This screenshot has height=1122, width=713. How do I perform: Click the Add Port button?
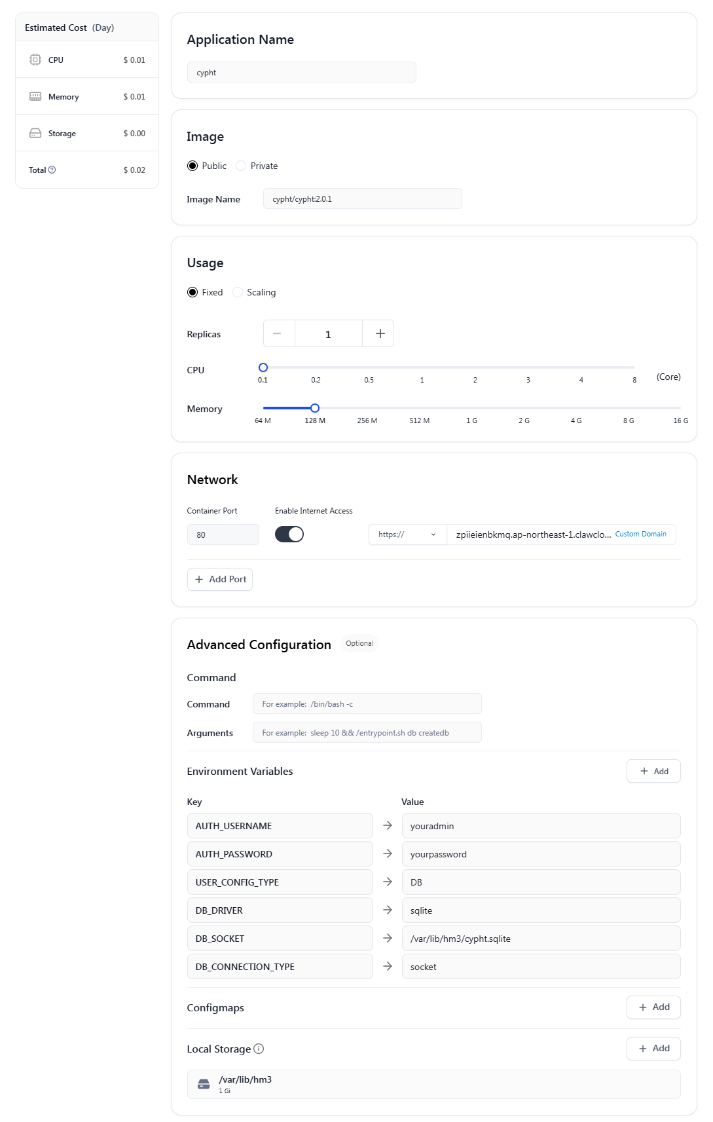[x=220, y=579]
